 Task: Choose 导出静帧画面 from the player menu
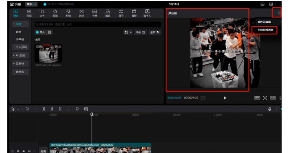pos(265,30)
